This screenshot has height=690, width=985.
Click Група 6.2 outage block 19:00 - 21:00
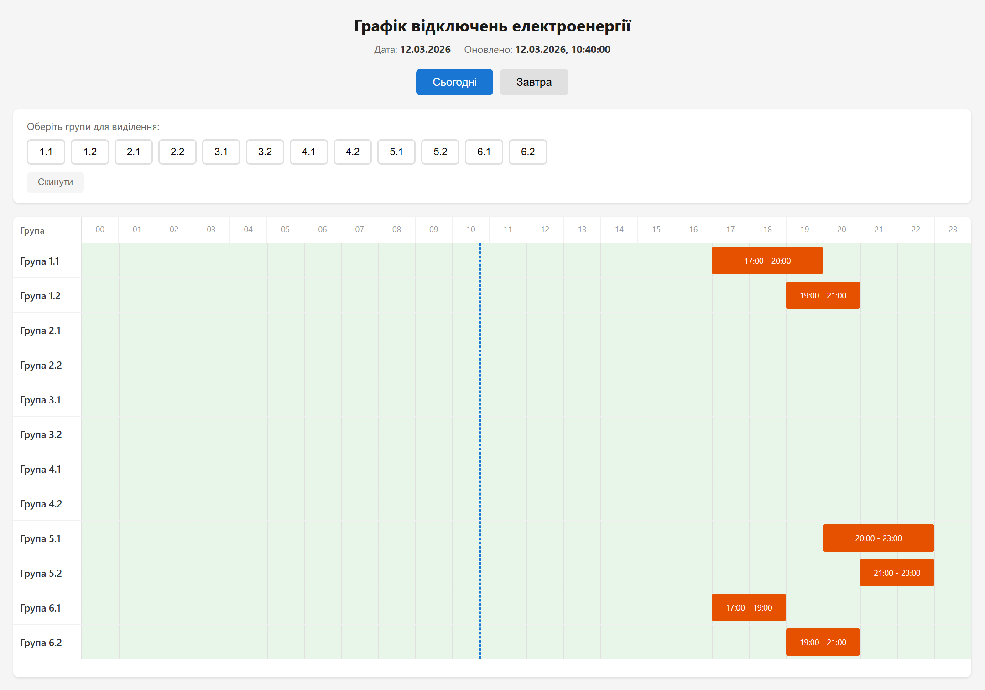(x=823, y=642)
